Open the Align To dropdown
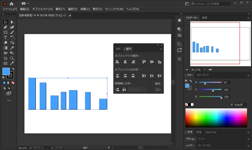Screen dimensions: 252x150 158,89
